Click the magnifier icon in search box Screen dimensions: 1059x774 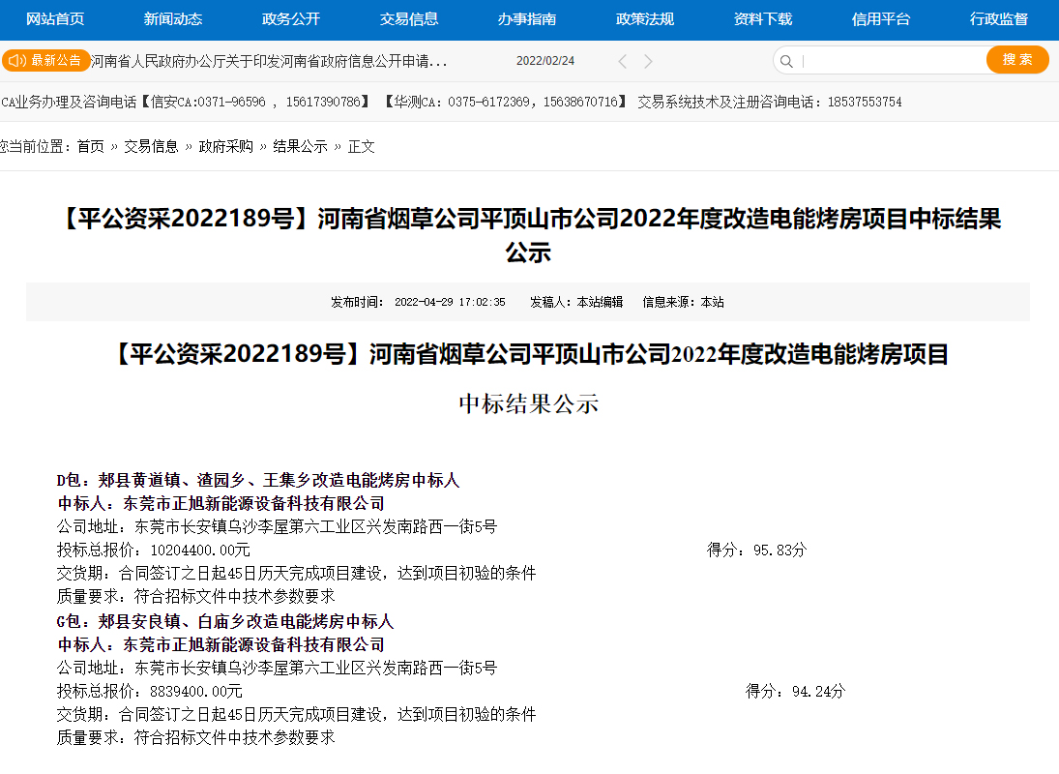tap(787, 61)
